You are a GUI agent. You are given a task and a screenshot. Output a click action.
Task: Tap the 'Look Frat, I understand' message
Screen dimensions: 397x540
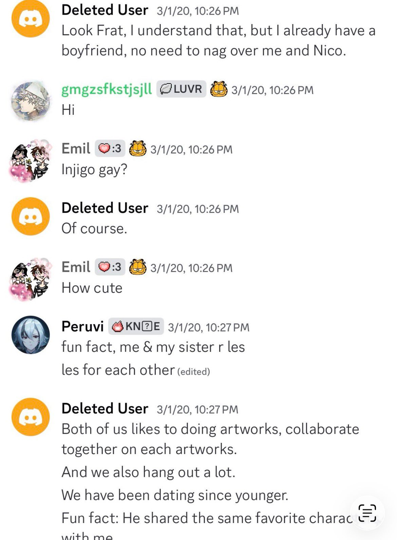(x=218, y=40)
